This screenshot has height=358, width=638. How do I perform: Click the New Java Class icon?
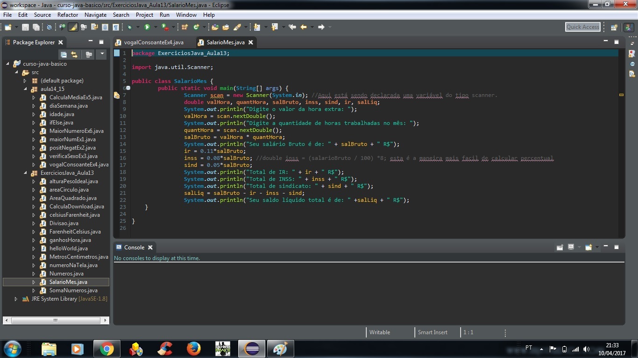pyautogui.click(x=196, y=27)
